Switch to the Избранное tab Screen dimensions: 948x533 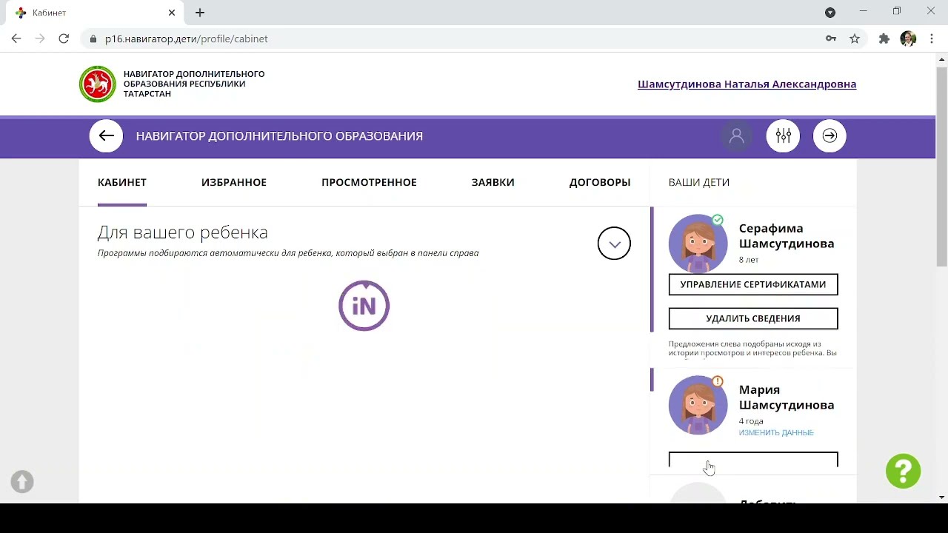[x=234, y=182]
